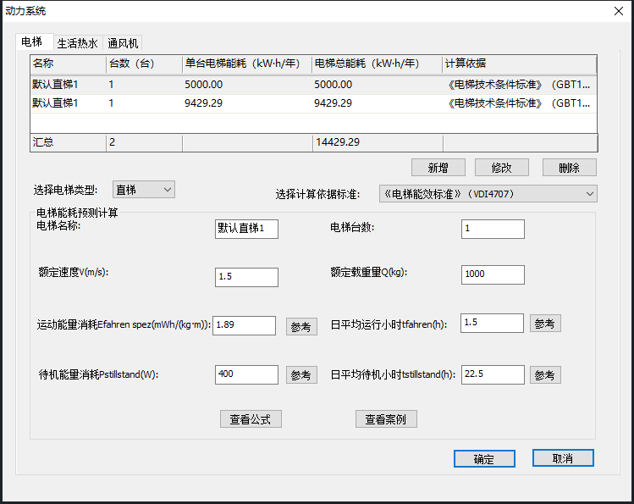634x504 pixels.
Task: Open the 生活热水 tab
Action: (78, 43)
